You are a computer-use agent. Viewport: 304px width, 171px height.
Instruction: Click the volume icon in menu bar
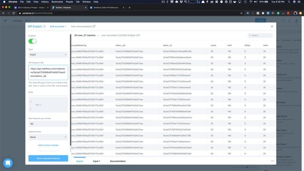[x=256, y=2]
